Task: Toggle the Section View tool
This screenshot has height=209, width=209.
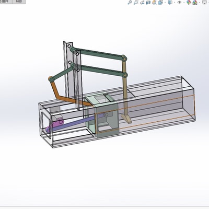Action: tap(148, 2)
